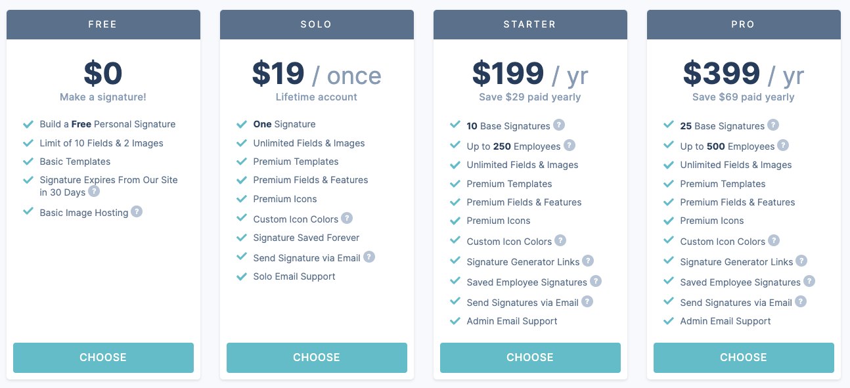
Task: Click help icon for Starter Send Signatures via Email
Action: tap(587, 301)
